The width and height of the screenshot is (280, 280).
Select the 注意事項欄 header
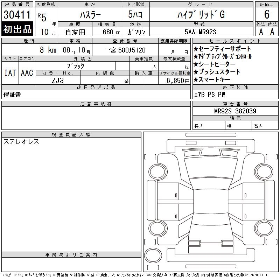tap(96, 104)
